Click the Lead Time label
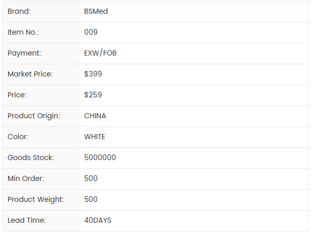Viewport: 312px width, 235px height. tap(27, 220)
